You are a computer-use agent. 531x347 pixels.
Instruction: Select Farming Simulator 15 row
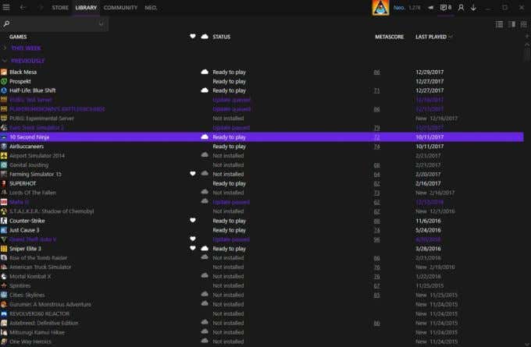pos(262,174)
